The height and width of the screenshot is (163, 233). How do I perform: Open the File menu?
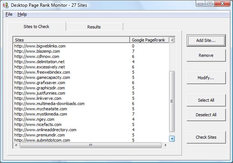[x=9, y=14]
